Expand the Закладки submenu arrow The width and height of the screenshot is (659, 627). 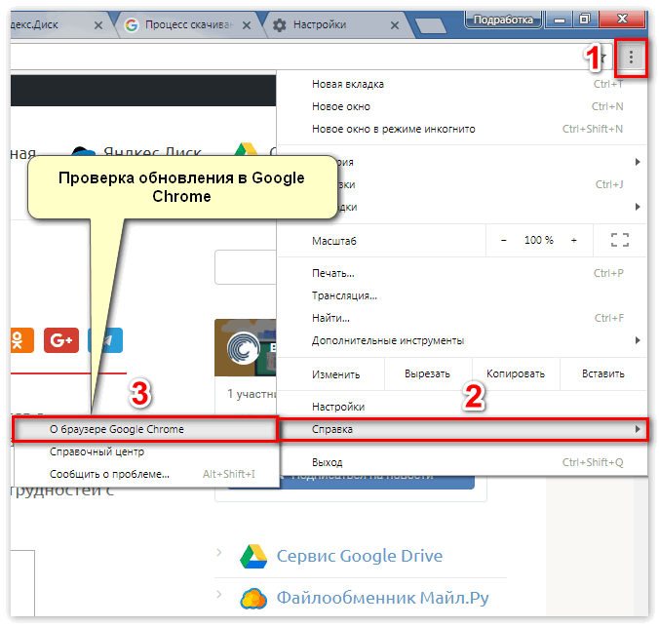[638, 207]
